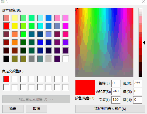Screen dimensions: 147x114
Task: Click in the 红(R) value field
Action: pyautogui.click(x=138, y=83)
